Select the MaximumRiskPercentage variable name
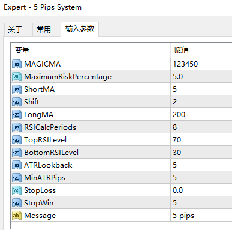 pyautogui.click(x=68, y=77)
